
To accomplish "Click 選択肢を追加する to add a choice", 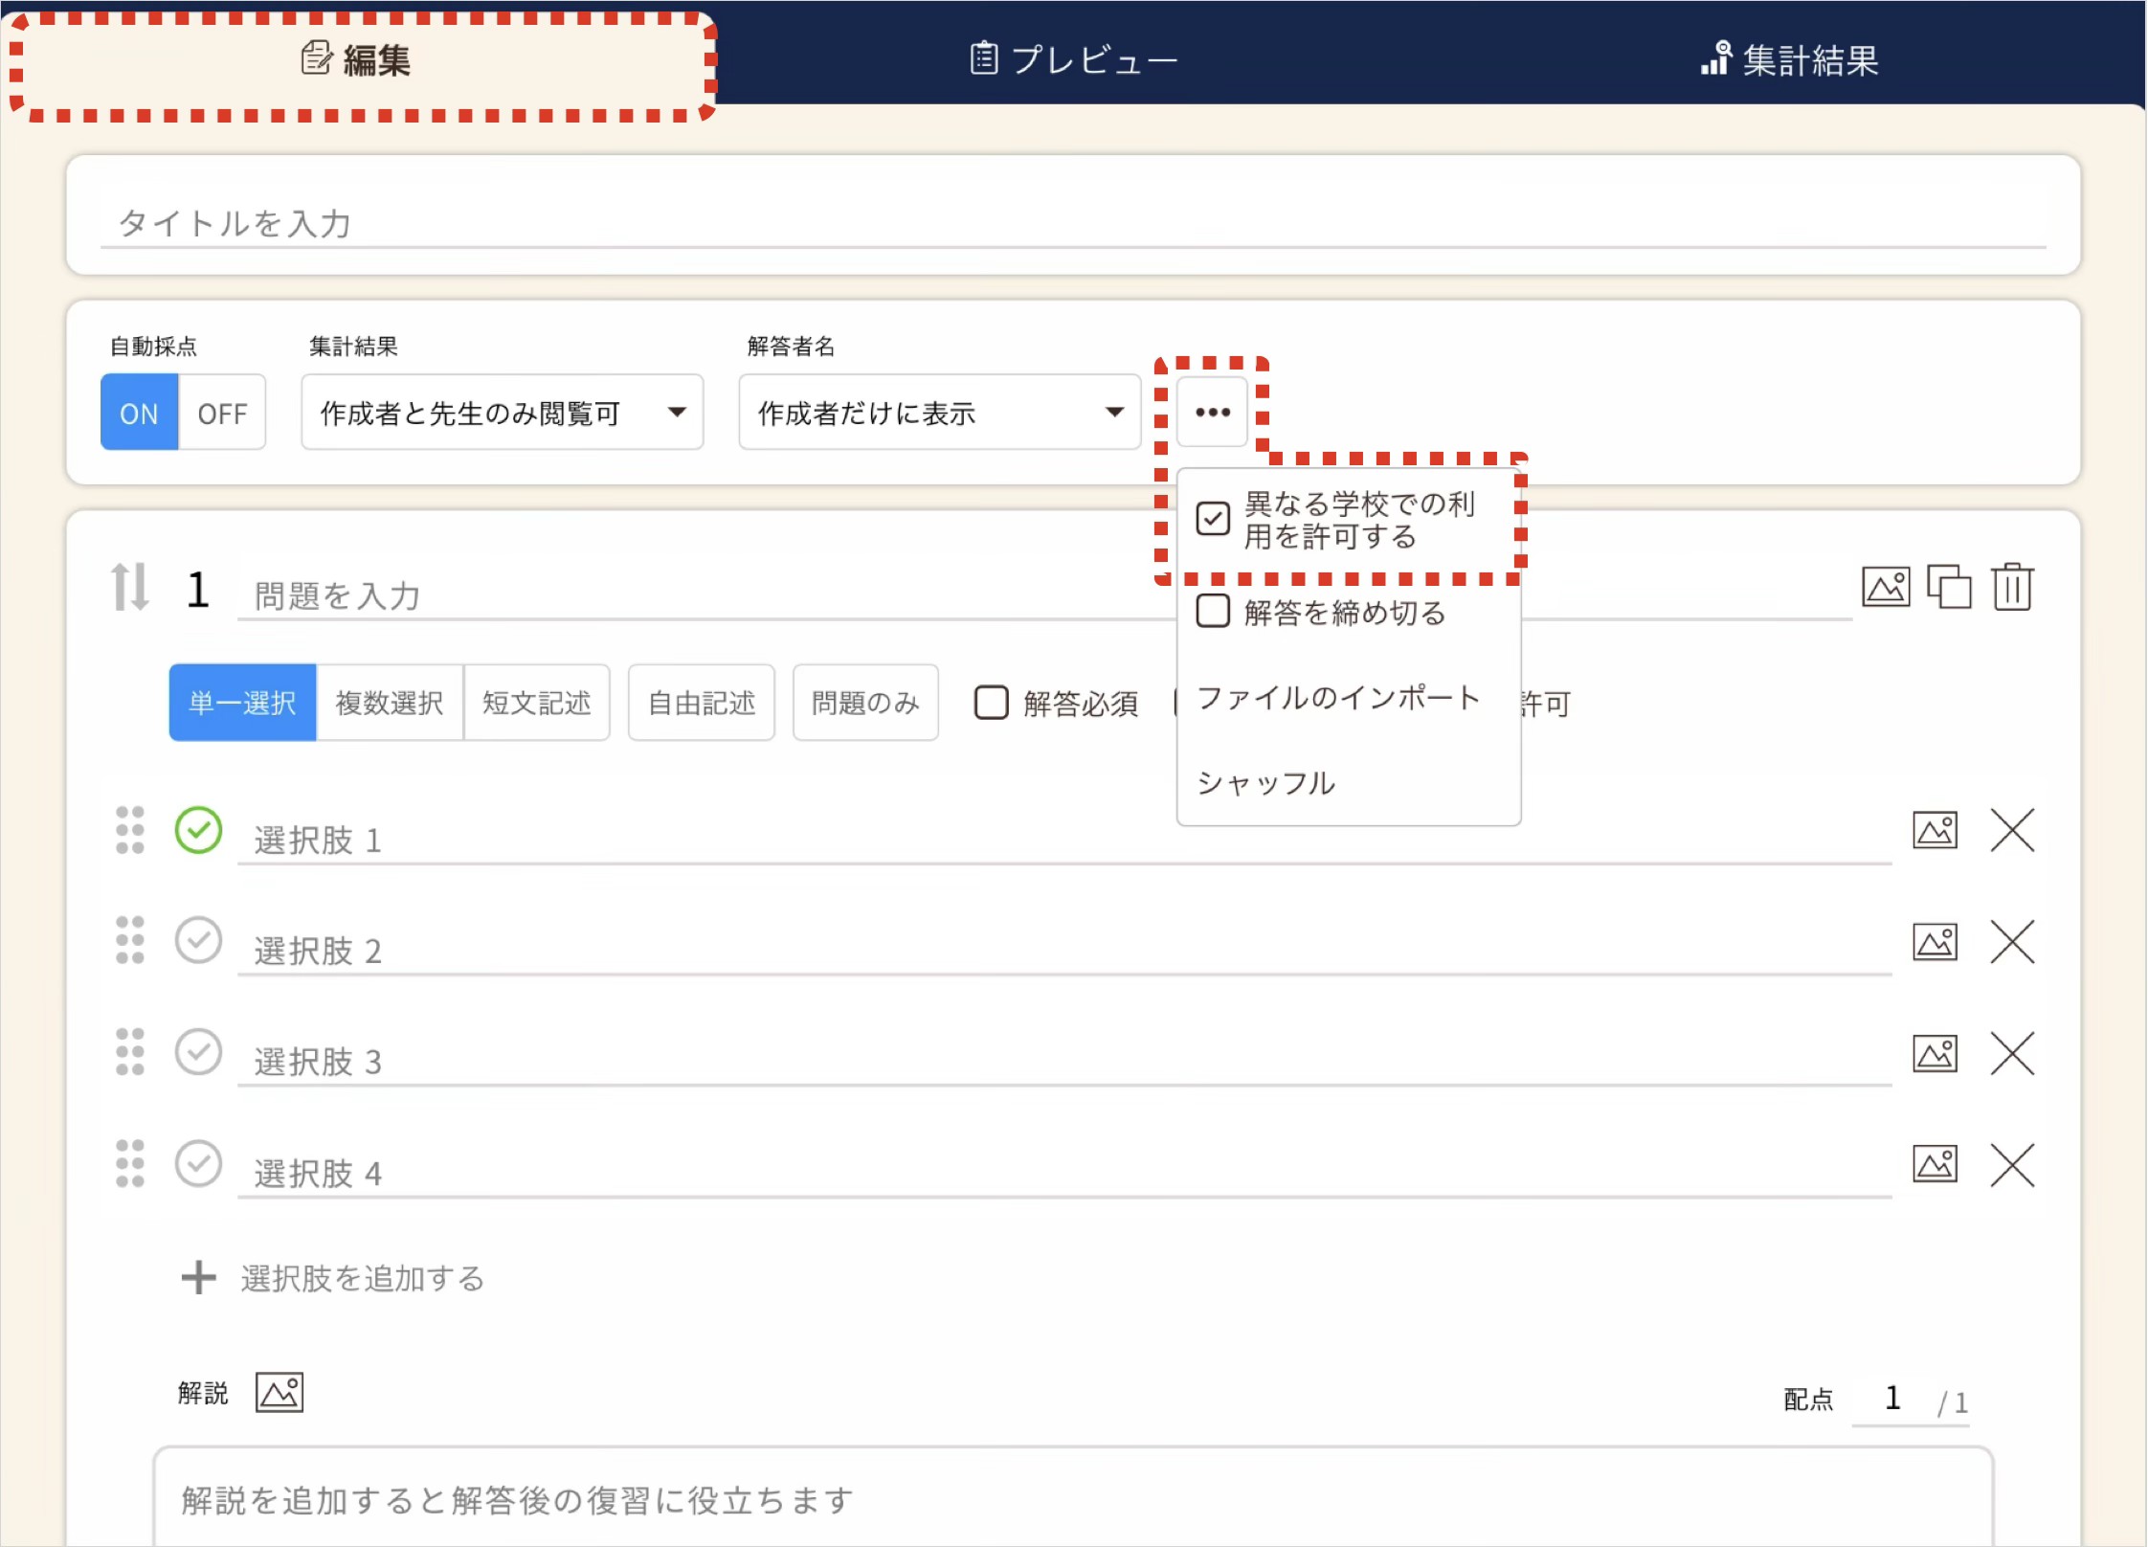I will click(333, 1278).
